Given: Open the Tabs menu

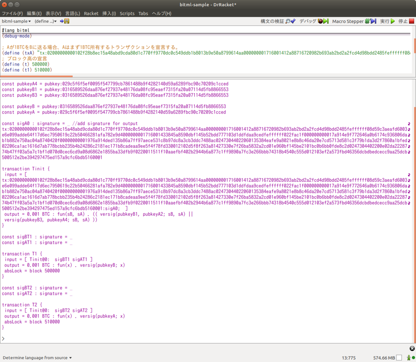Looking at the screenshot, I should [143, 13].
